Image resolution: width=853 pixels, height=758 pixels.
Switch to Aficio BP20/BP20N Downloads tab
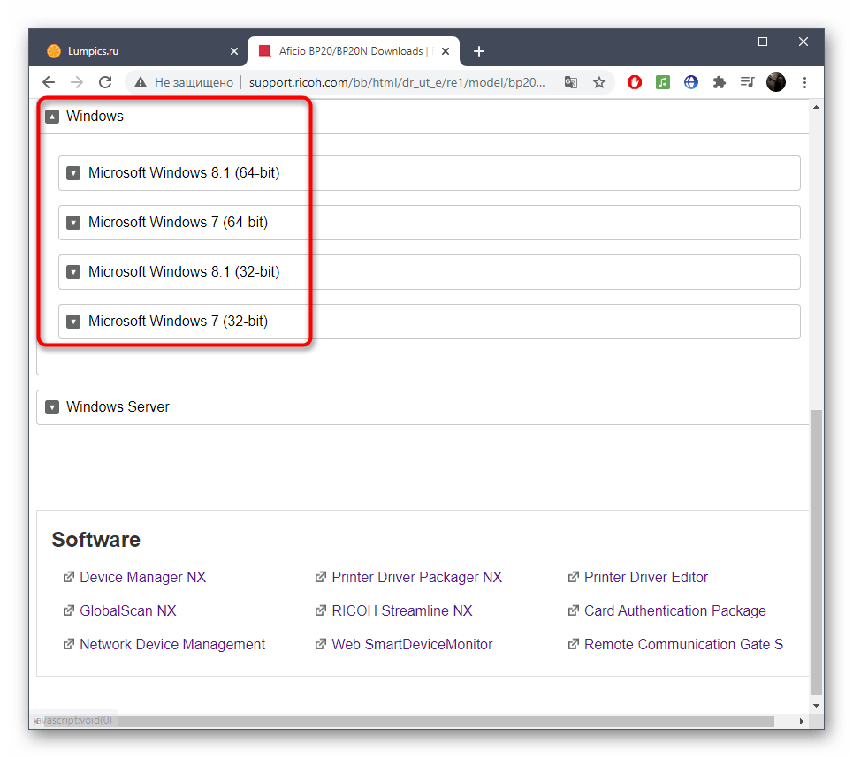pyautogui.click(x=354, y=51)
